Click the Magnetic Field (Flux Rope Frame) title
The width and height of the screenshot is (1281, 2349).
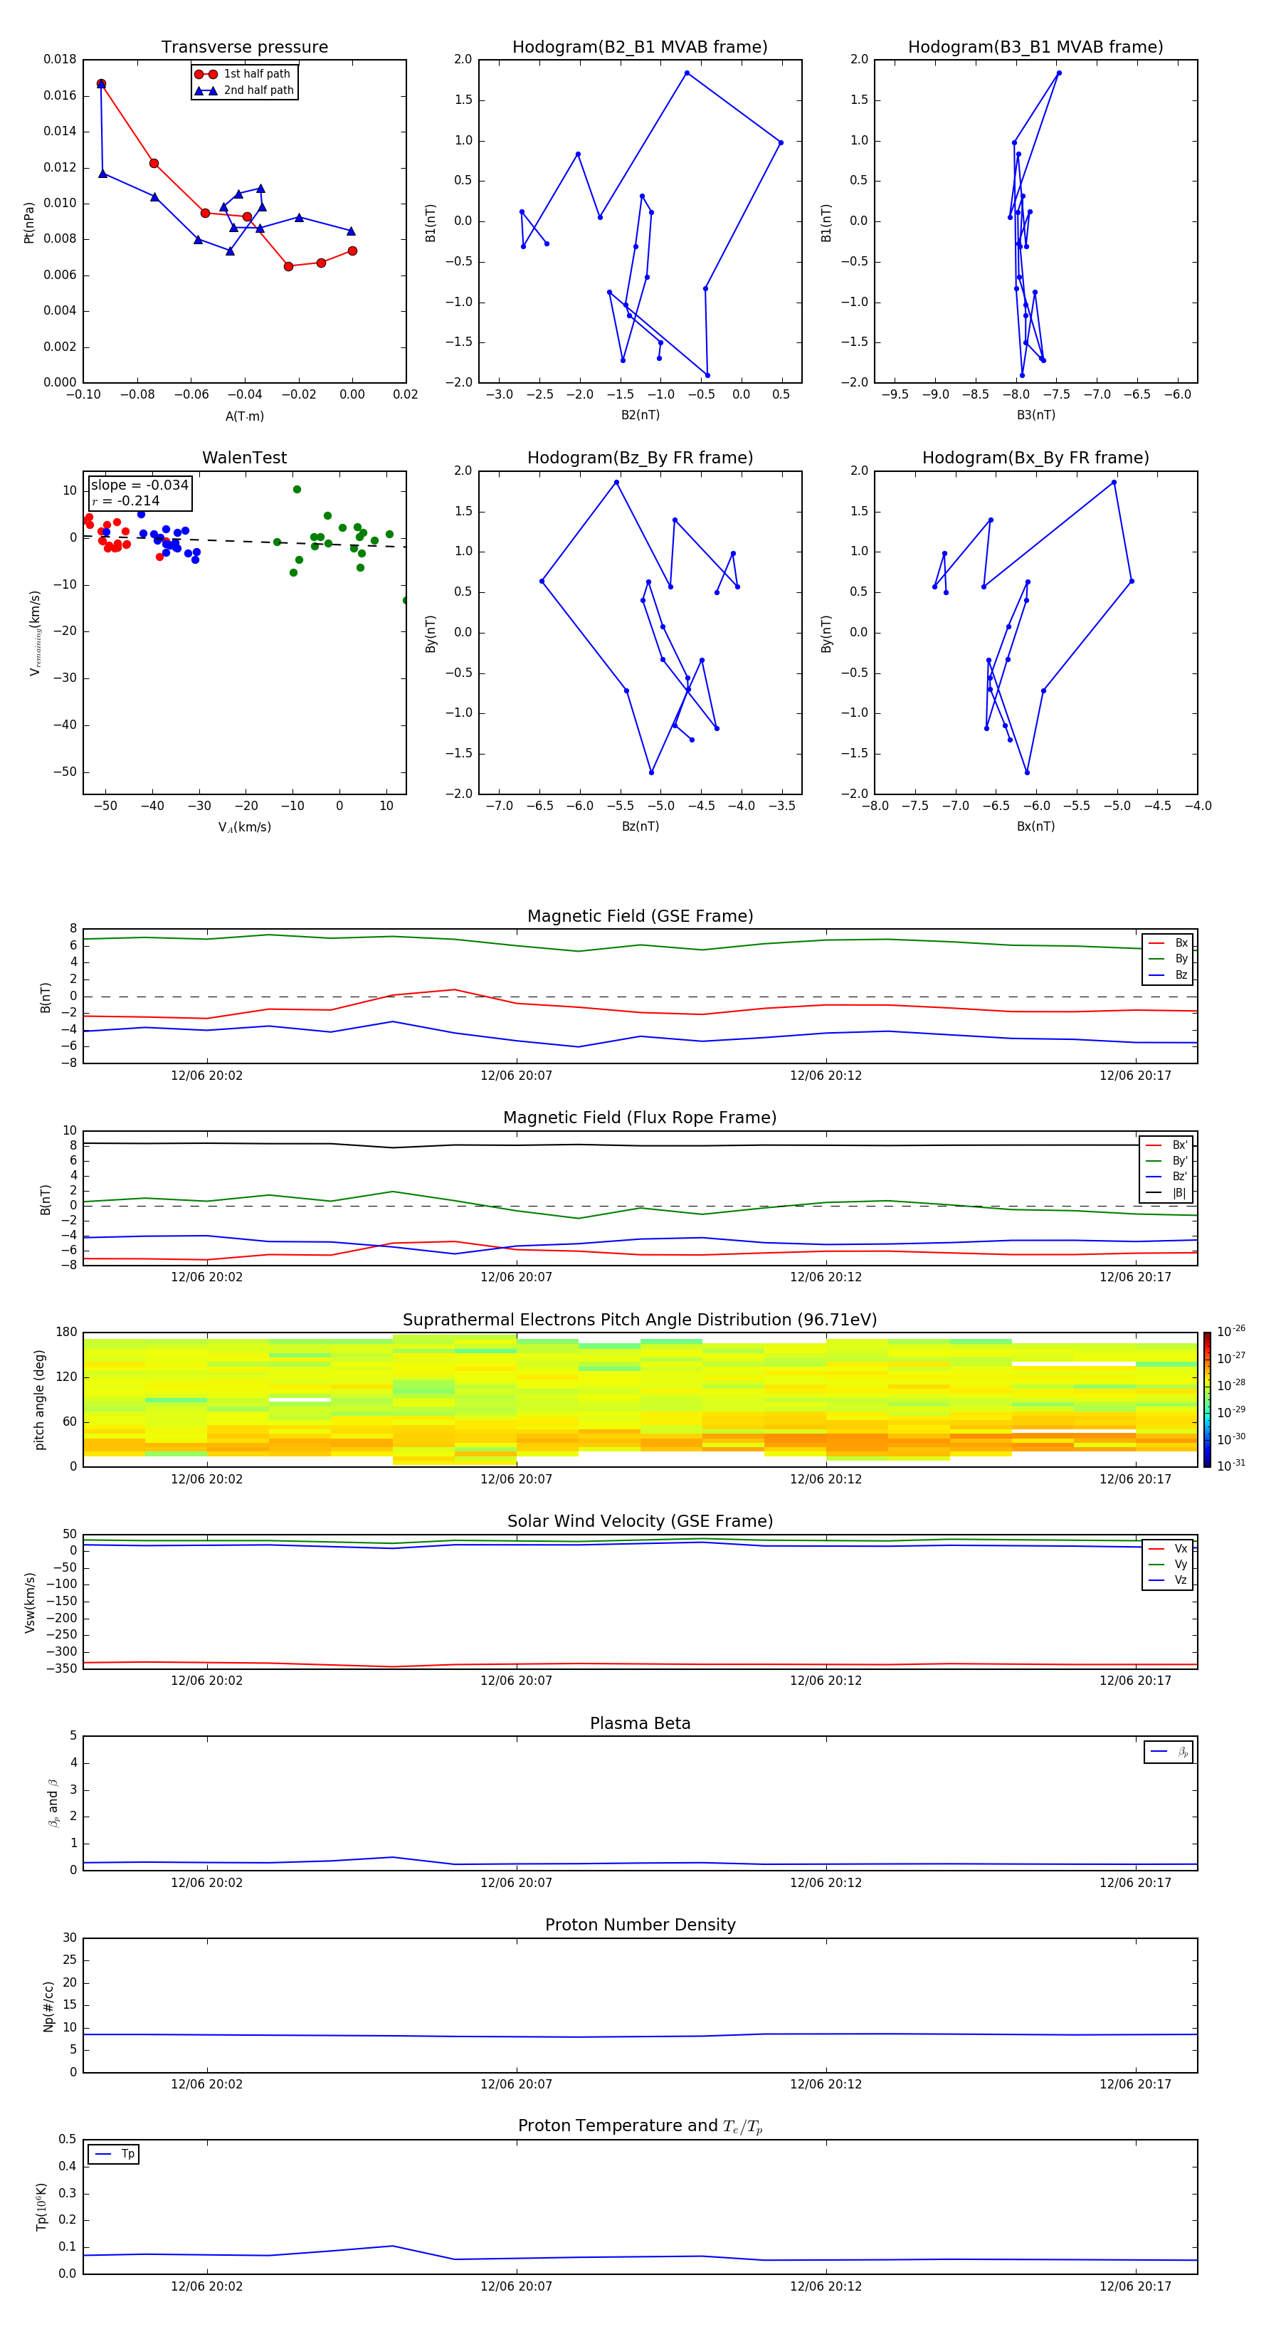(x=640, y=1118)
